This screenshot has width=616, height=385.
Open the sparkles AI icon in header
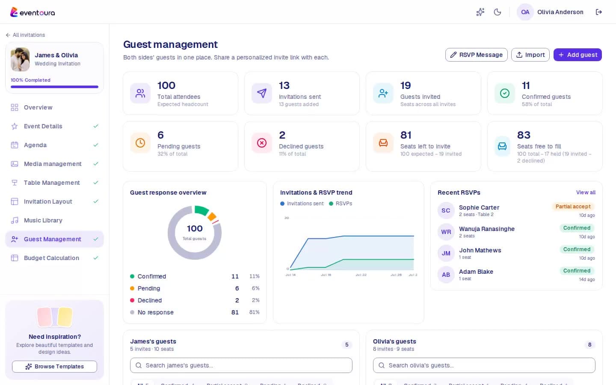(480, 12)
